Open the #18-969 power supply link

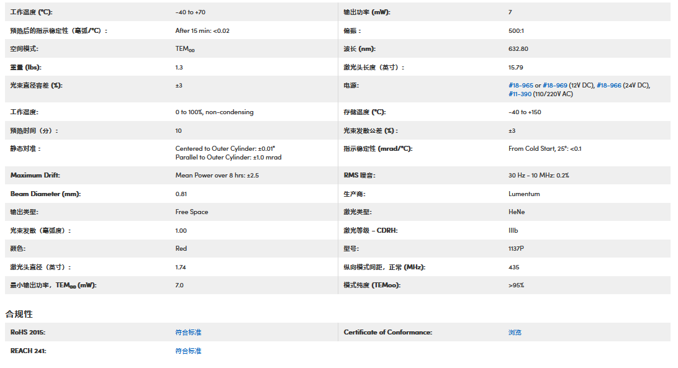coord(555,86)
